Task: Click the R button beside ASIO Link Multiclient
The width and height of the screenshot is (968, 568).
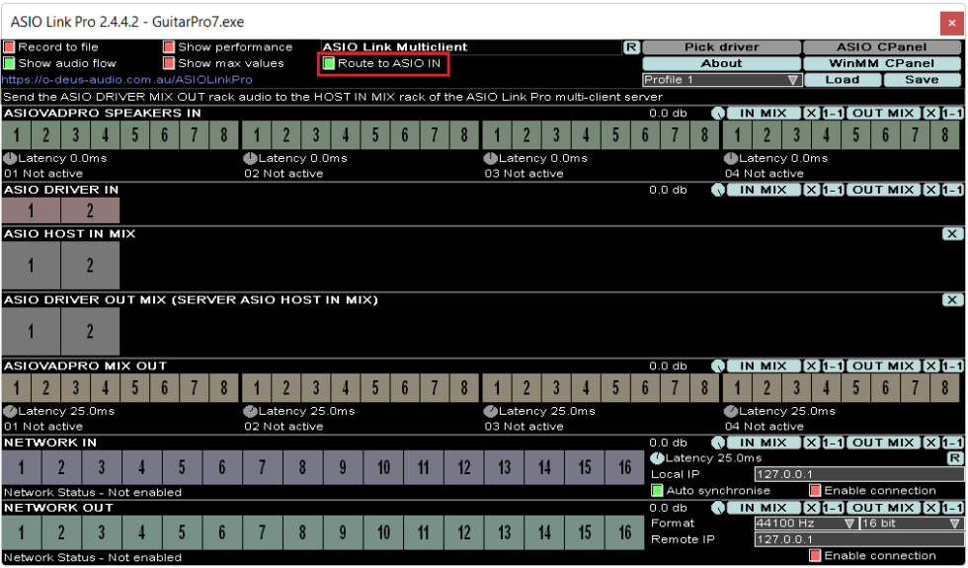Action: point(631,47)
